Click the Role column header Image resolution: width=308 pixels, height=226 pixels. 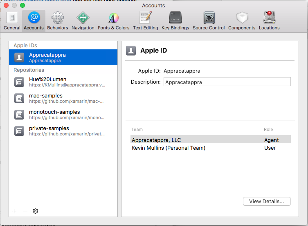268,129
